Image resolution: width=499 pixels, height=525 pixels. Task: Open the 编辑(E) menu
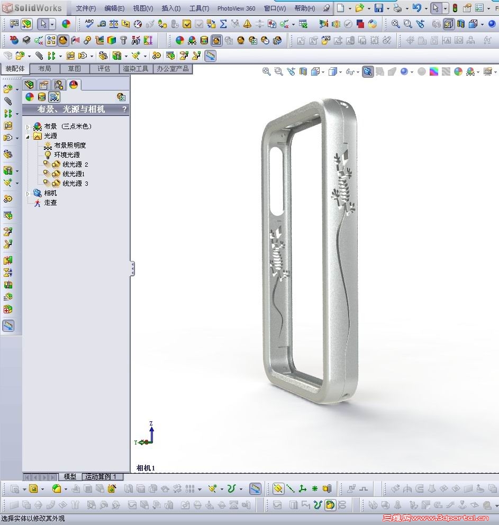click(114, 8)
